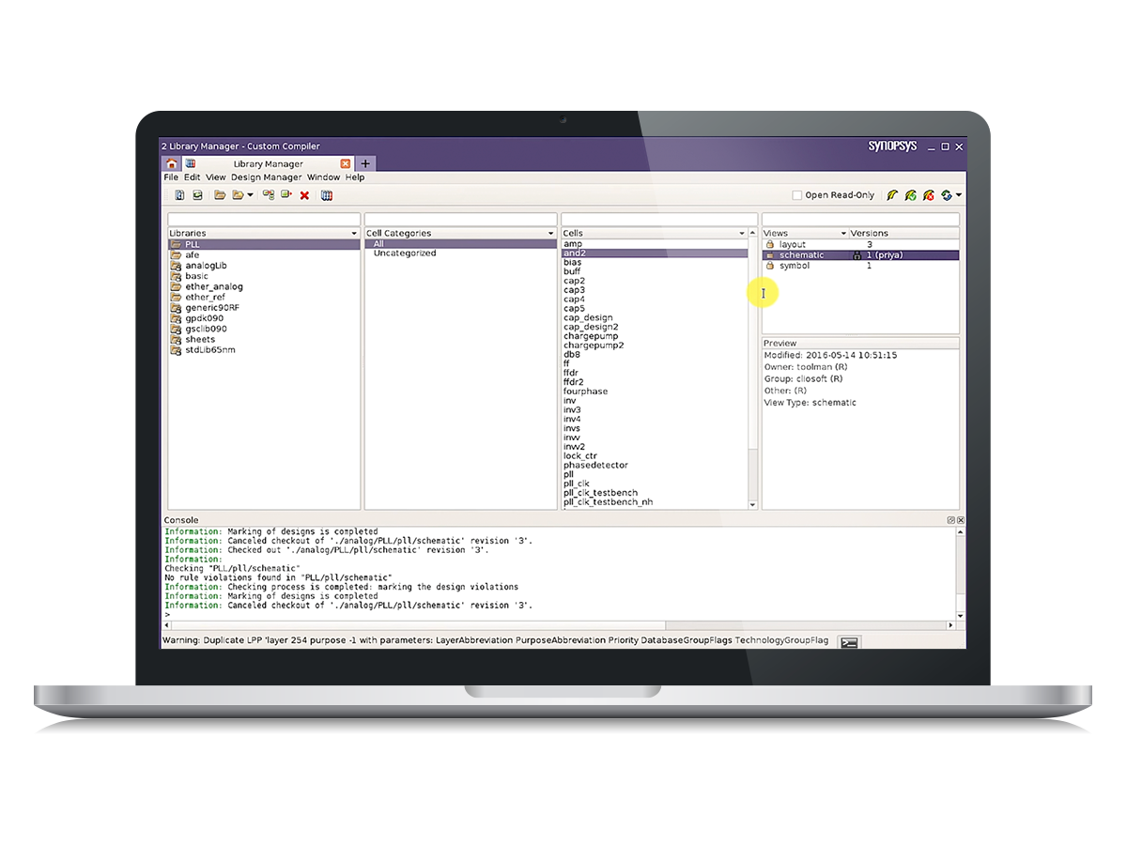Viewport: 1127px width, 845px height.
Task: Open the Design Manager menu
Action: pyautogui.click(x=267, y=177)
